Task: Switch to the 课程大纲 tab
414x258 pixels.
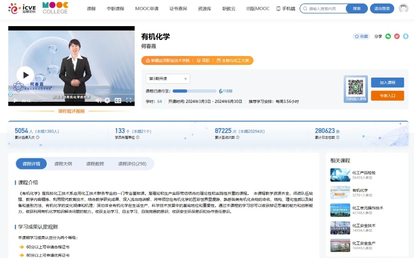Action: pyautogui.click(x=63, y=164)
